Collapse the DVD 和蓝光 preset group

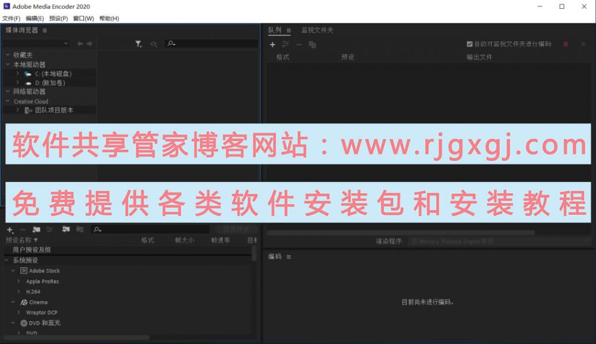(13, 323)
